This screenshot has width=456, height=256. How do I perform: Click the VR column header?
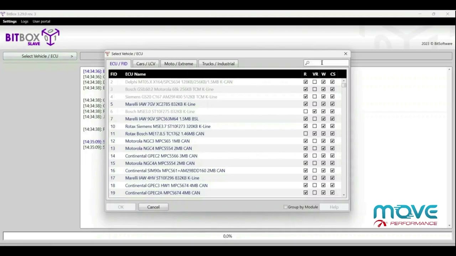point(315,74)
